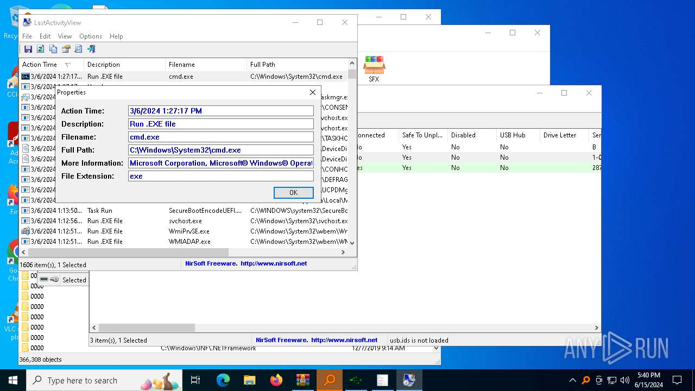Switch to WinRAR on the taskbar

point(303,380)
